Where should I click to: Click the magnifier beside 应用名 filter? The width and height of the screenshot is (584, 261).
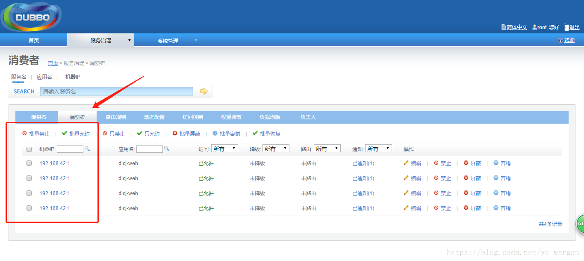(167, 148)
